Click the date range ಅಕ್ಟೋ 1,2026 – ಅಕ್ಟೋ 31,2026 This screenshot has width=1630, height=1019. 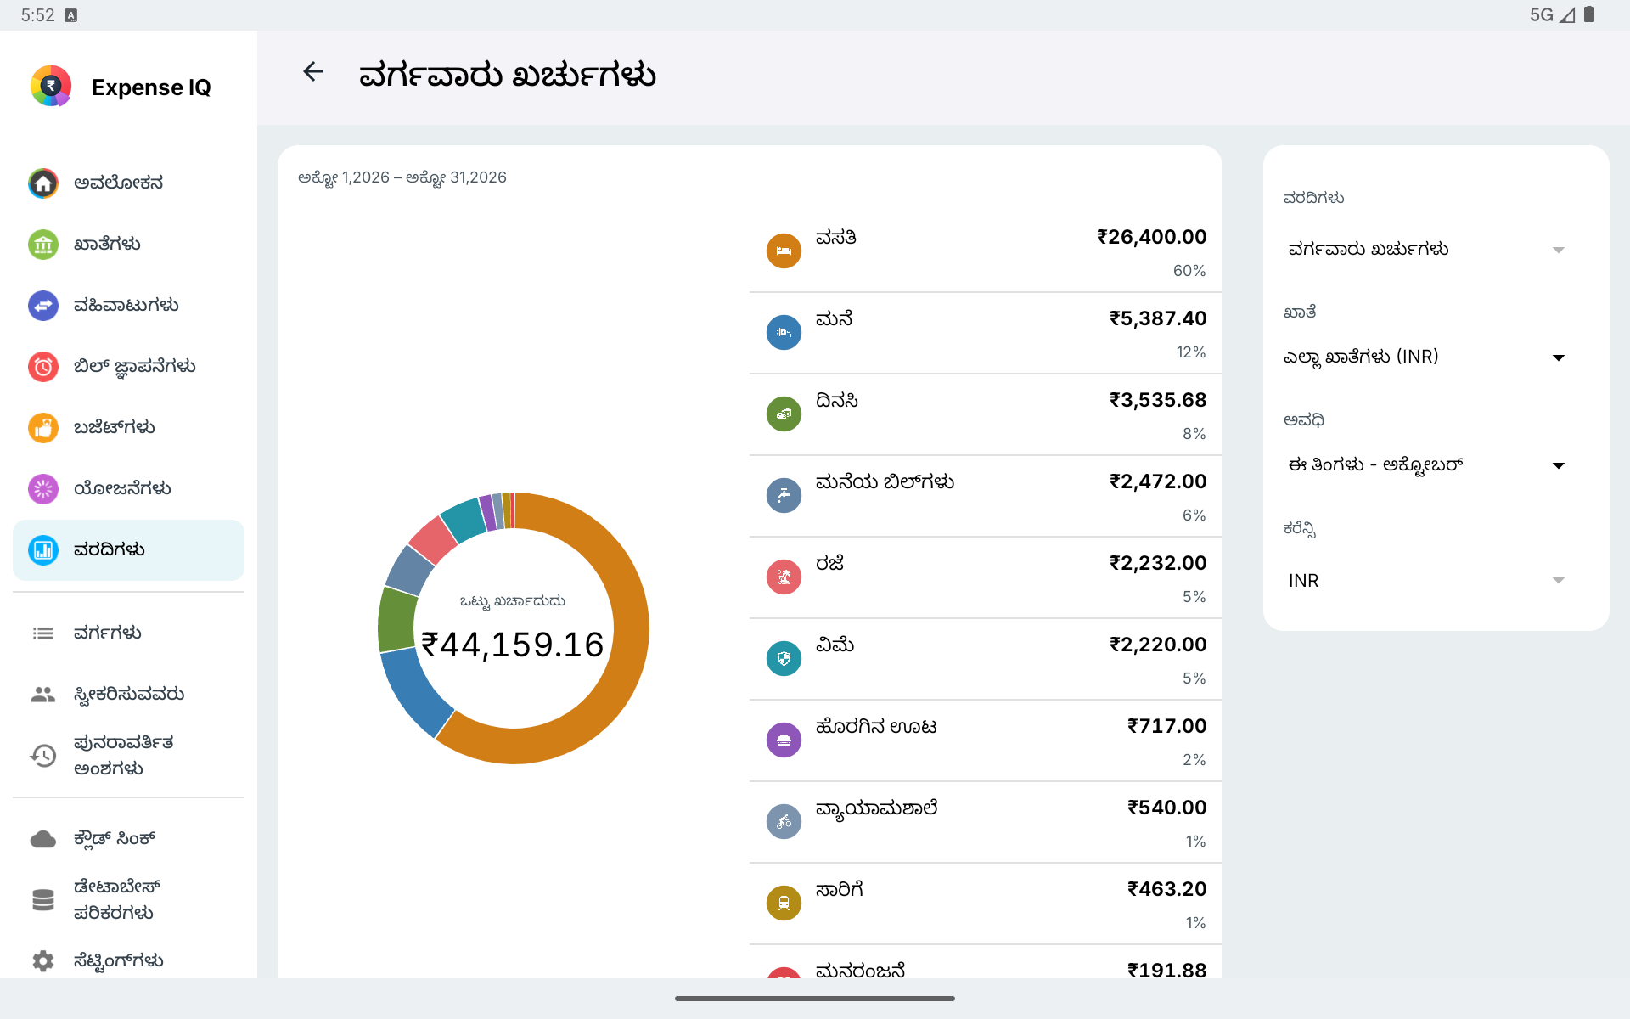402,177
